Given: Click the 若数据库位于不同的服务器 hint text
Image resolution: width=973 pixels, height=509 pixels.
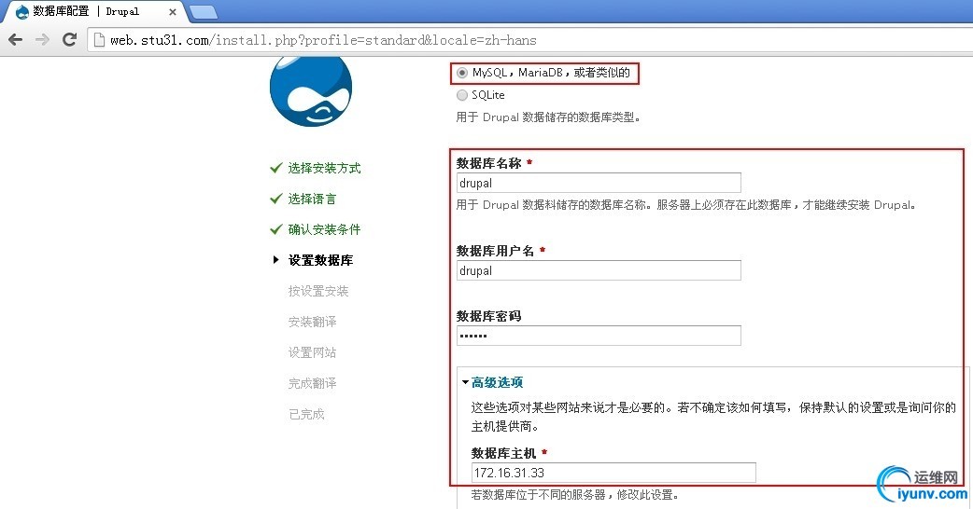Looking at the screenshot, I should coord(574,495).
